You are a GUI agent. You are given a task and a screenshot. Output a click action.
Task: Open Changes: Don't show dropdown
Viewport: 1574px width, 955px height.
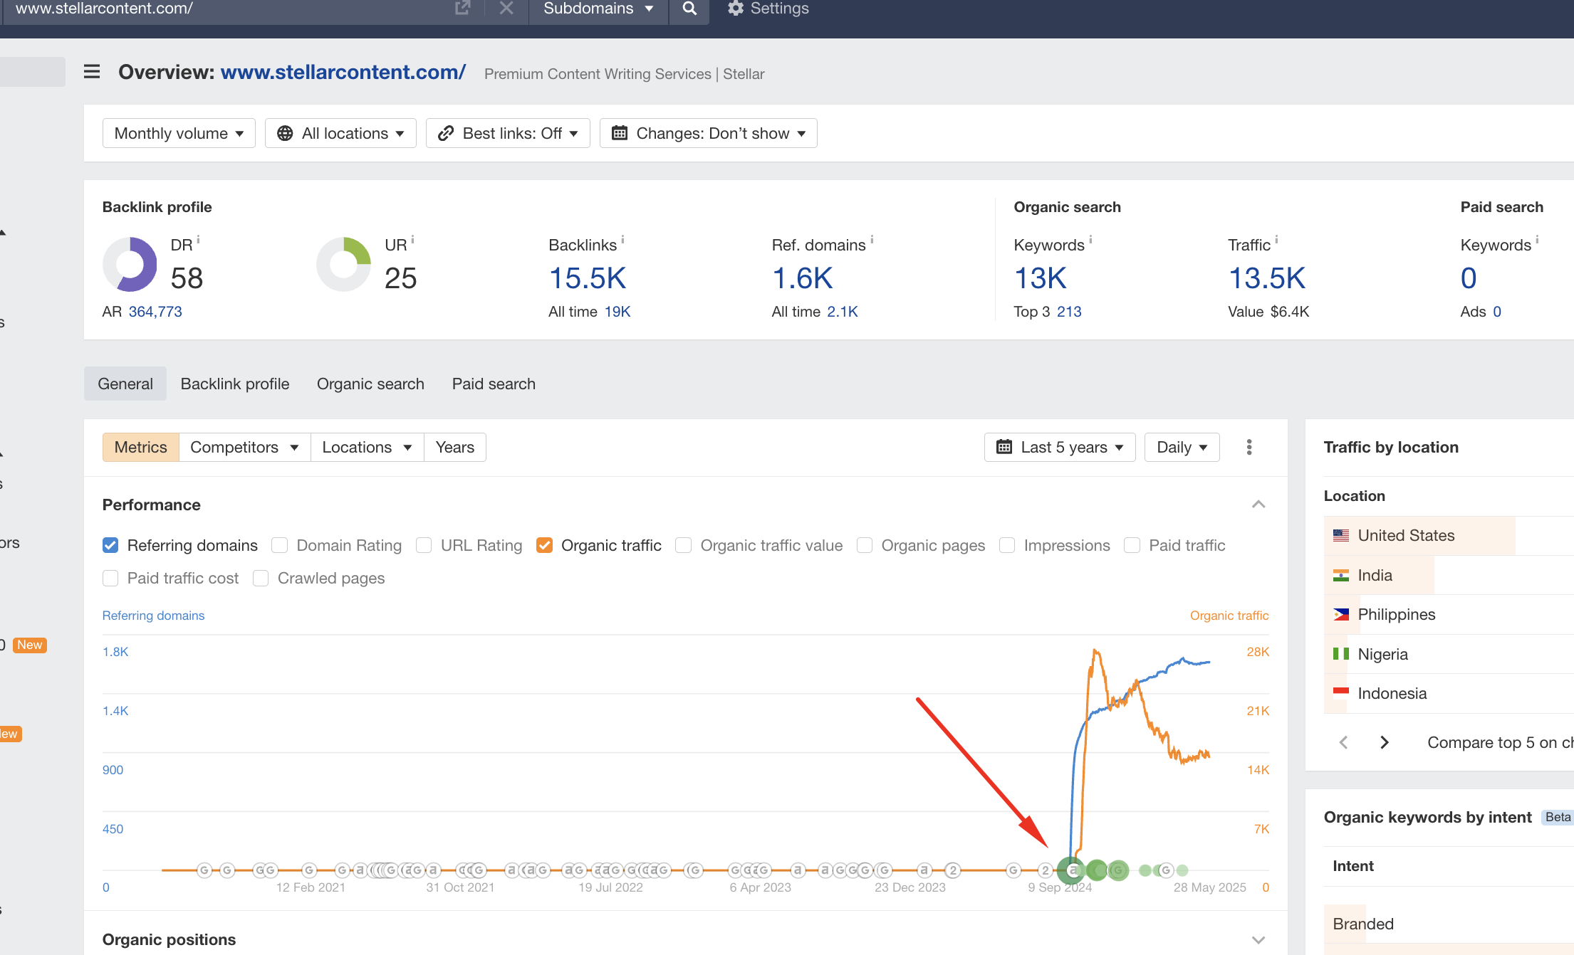click(709, 133)
